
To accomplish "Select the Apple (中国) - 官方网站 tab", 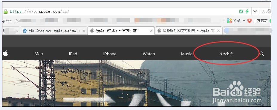I will point(121,31).
